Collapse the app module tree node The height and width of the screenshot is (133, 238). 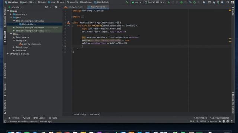[8, 11]
